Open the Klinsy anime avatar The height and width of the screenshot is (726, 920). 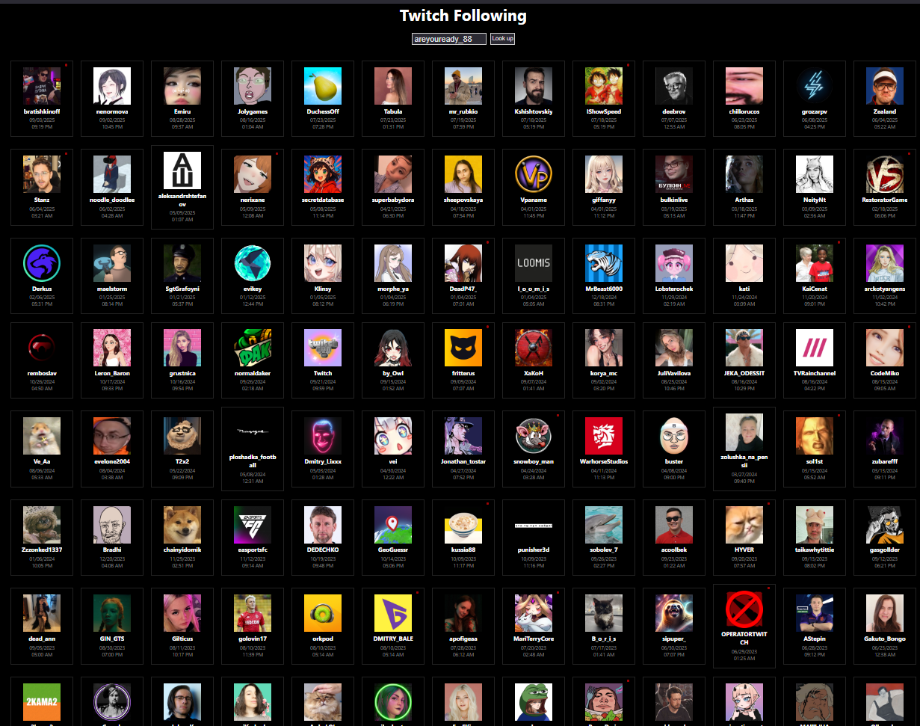click(x=323, y=263)
